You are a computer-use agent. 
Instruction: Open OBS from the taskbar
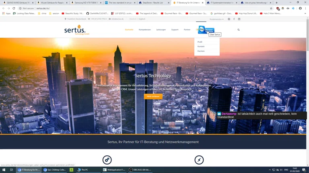click(x=140, y=170)
